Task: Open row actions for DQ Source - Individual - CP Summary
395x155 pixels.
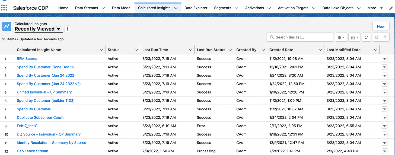Action: [x=384, y=134]
